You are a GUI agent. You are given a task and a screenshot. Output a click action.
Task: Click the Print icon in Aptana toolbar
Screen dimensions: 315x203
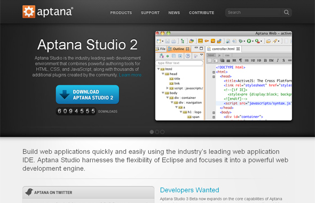174,41
